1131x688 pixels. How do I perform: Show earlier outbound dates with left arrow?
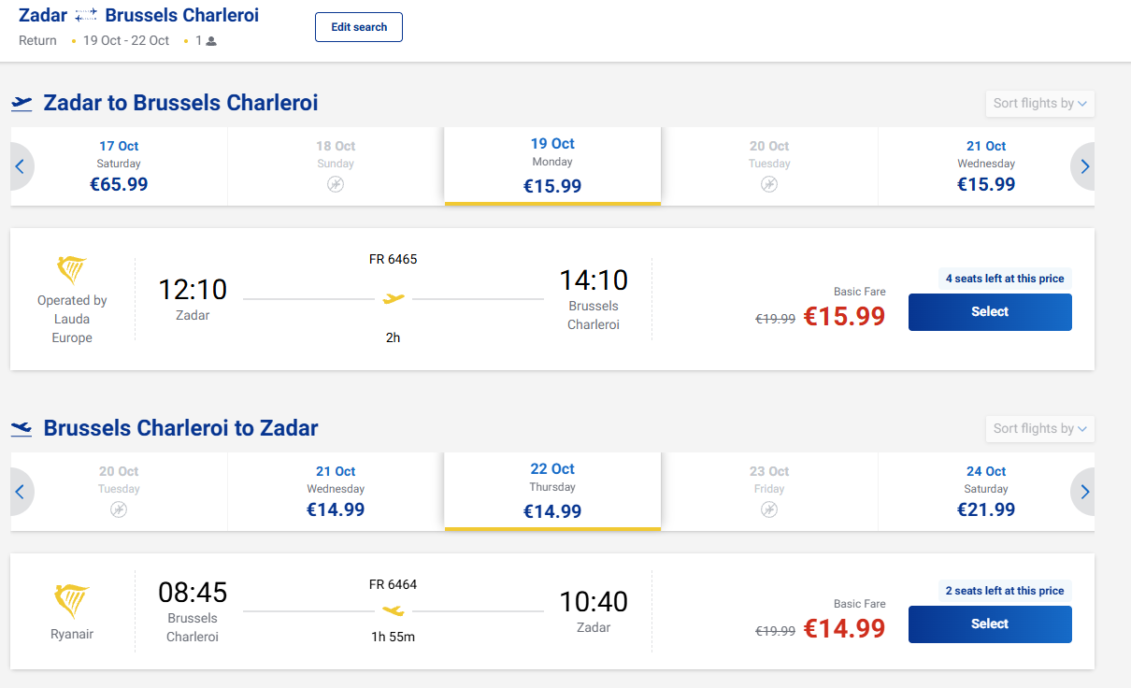(21, 166)
